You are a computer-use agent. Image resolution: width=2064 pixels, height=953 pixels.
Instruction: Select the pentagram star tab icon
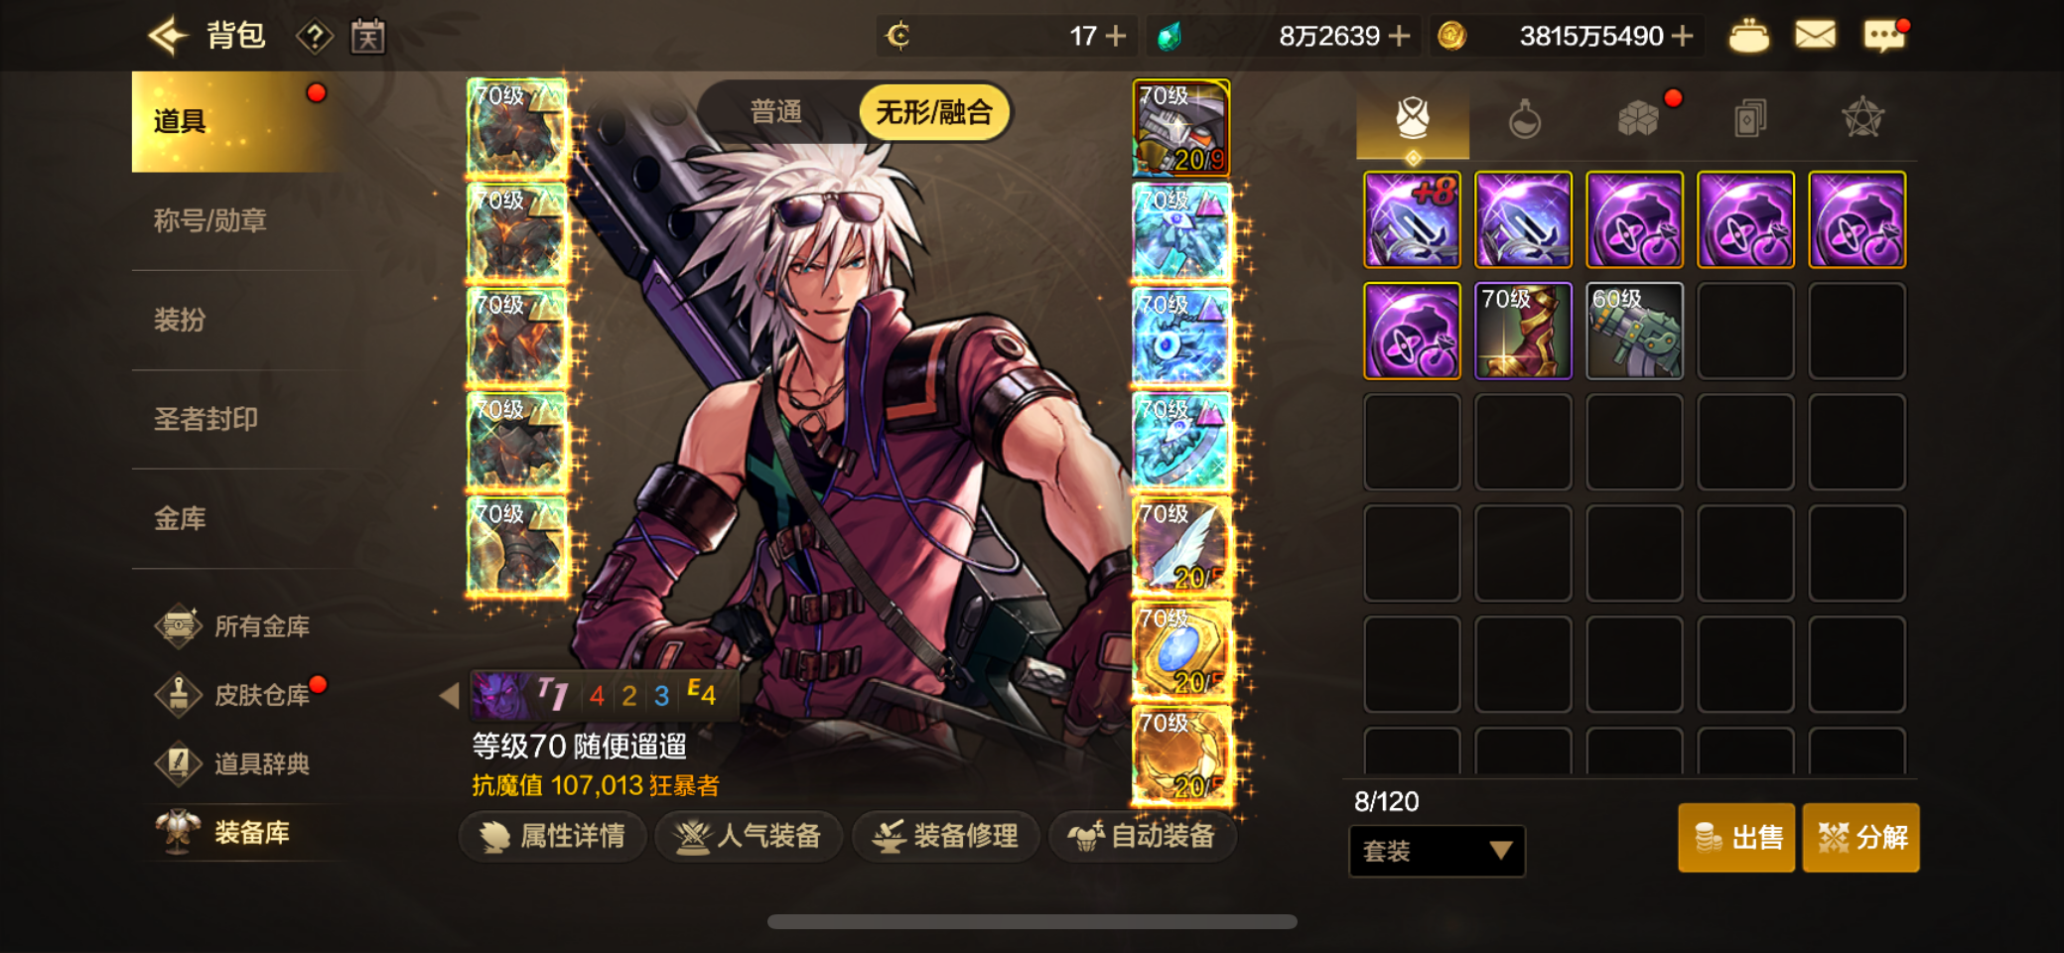point(1862,118)
